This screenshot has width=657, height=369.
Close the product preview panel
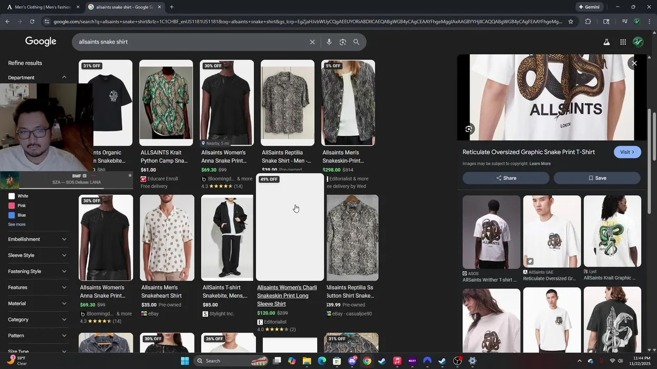click(x=634, y=63)
